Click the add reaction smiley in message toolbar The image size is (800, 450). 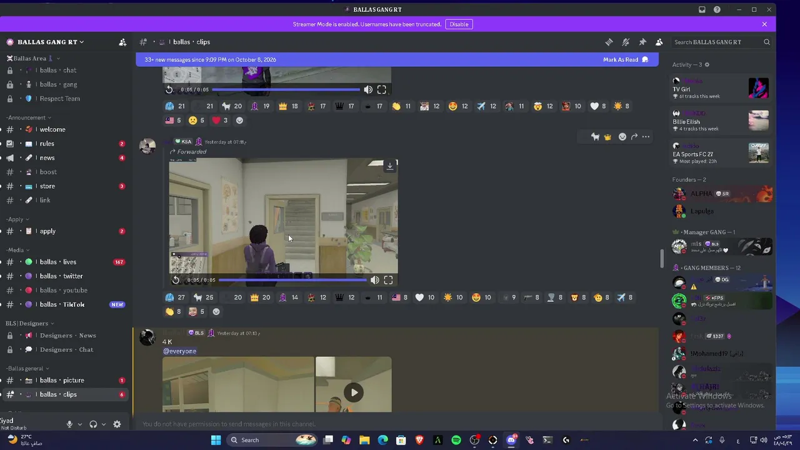622,136
